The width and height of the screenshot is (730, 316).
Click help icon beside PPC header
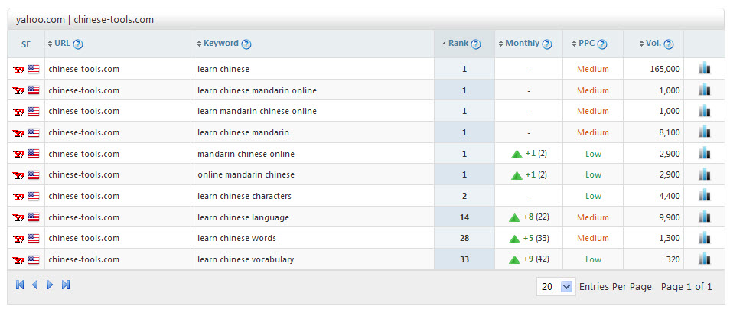point(602,44)
